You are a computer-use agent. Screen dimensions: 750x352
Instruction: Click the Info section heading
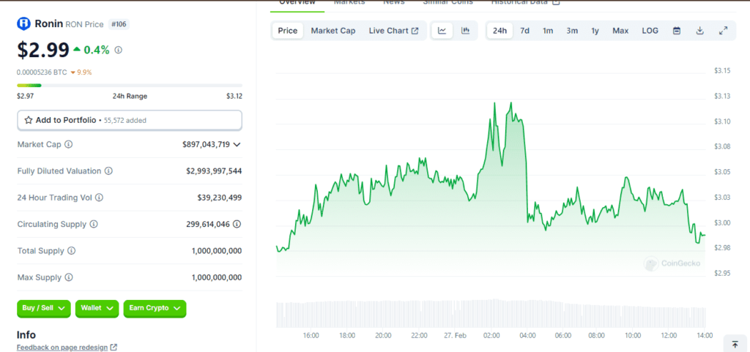[x=26, y=335]
